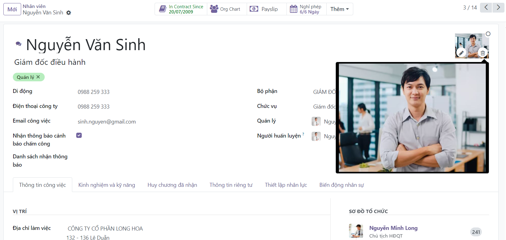The height and width of the screenshot is (240, 506).
Task: Go to the previous employee record arrow
Action: coord(486,8)
